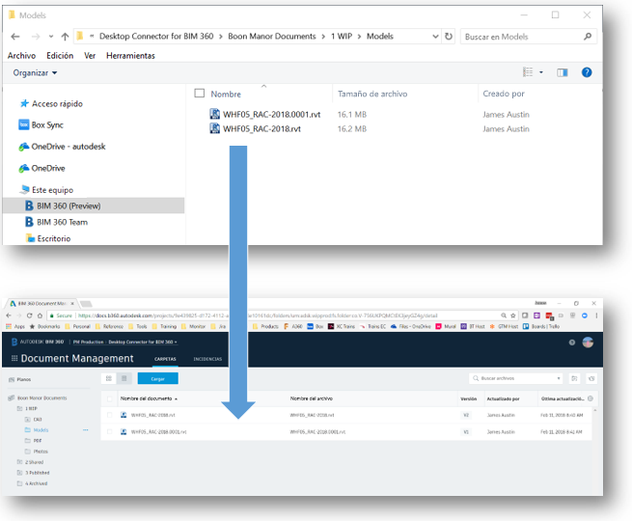The image size is (632, 521).
Task: Click Boon Manor Documents in the breadcrumb
Action: coord(272,37)
